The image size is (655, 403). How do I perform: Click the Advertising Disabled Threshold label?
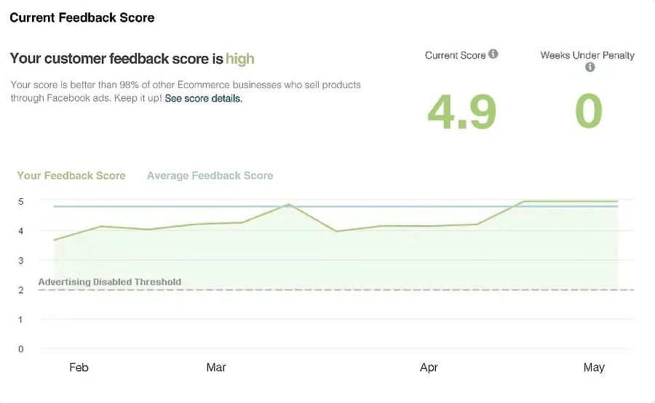pyautogui.click(x=109, y=282)
